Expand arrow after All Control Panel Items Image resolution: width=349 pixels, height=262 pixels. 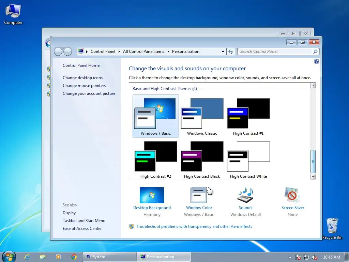point(168,52)
